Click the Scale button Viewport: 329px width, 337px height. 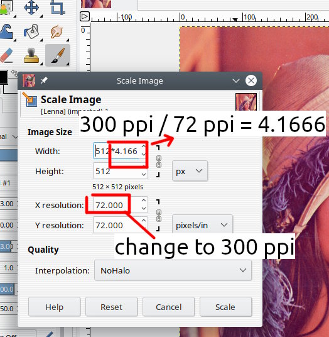[226, 307]
